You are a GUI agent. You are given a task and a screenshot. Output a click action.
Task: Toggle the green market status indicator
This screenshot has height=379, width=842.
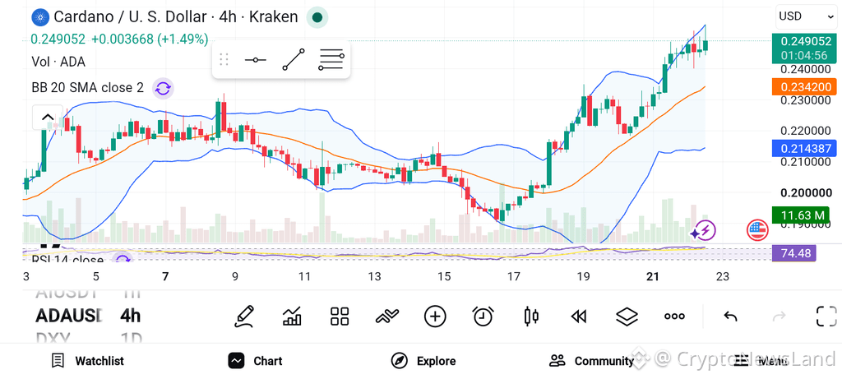coord(317,18)
